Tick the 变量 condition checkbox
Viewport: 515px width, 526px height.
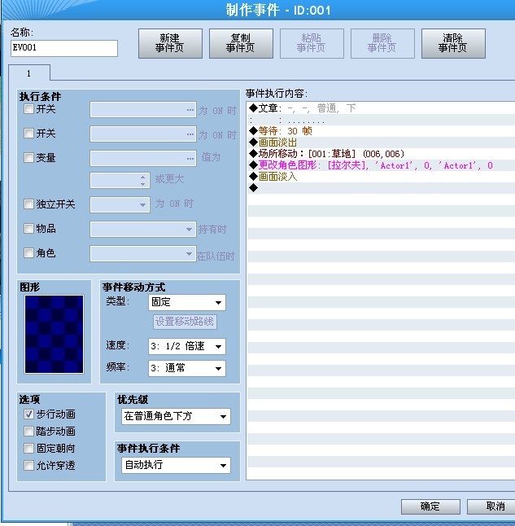[28, 157]
